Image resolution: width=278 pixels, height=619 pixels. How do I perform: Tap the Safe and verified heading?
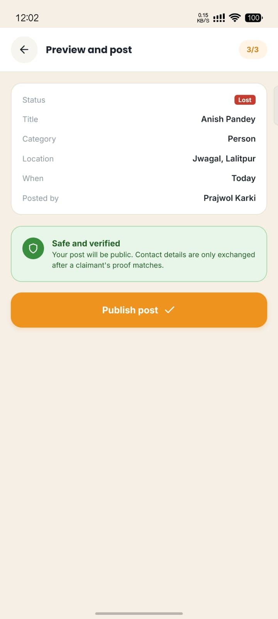(x=86, y=243)
